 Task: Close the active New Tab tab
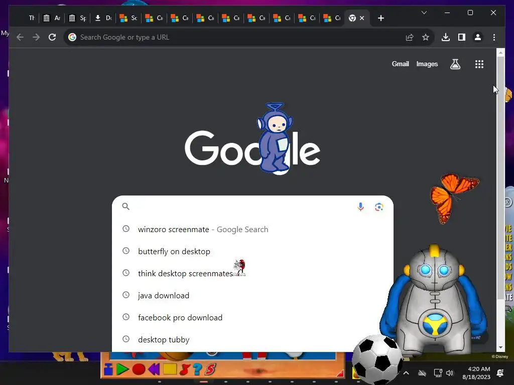(x=362, y=18)
